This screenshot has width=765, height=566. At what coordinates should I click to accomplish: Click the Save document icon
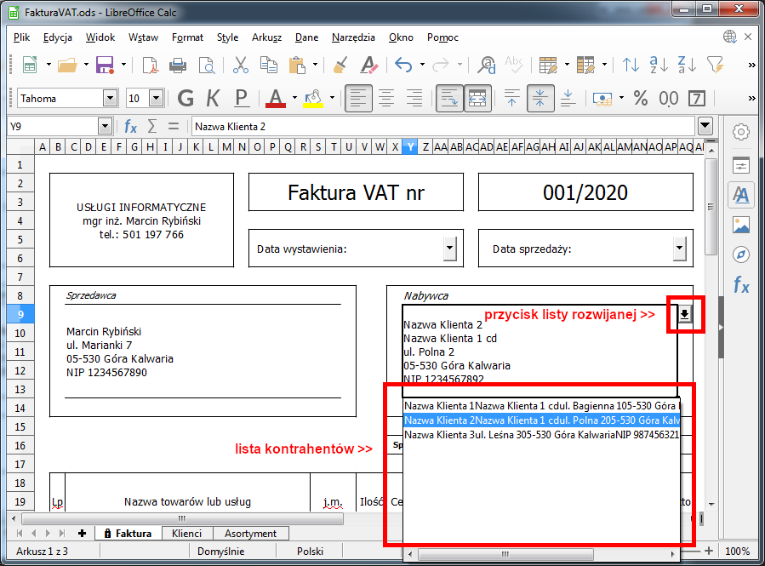coord(105,65)
